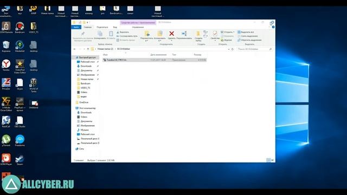Open the Файл (File) menu tab
This screenshot has height=195, width=347.
coord(76,27)
